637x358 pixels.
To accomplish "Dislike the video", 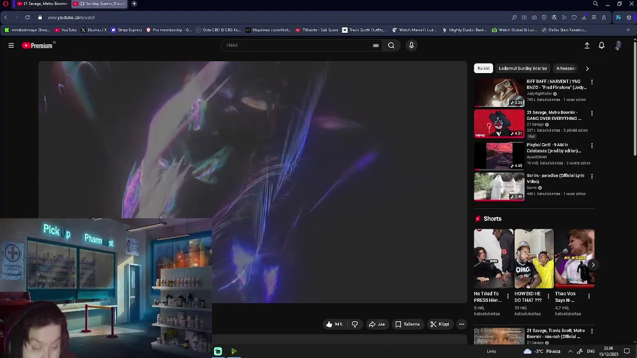I will [355, 324].
